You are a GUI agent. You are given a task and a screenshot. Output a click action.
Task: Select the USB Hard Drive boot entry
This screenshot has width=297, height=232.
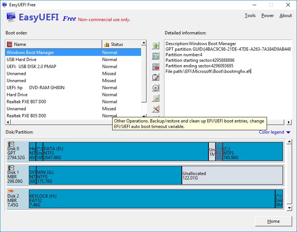pos(73,60)
